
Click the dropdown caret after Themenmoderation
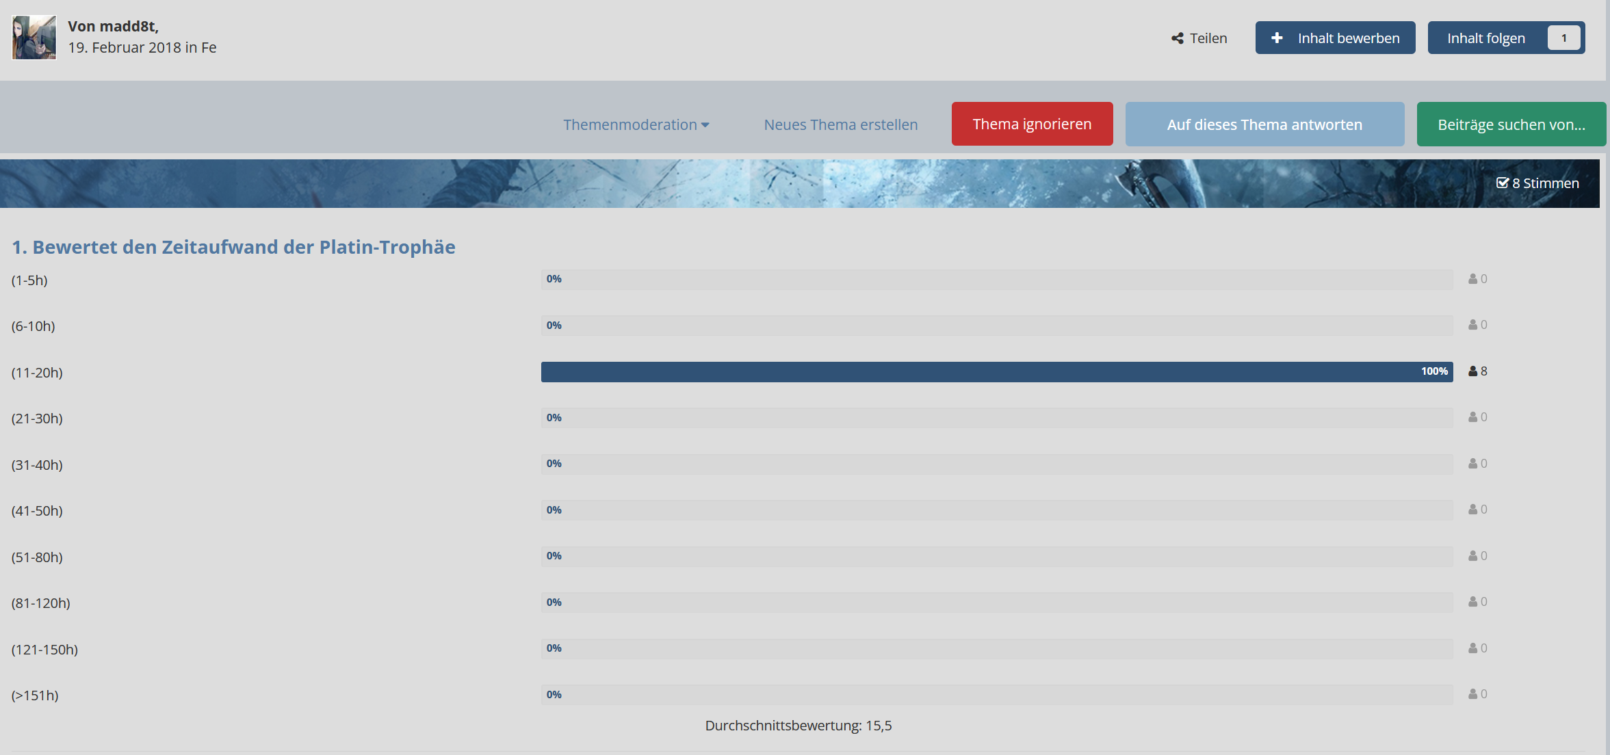705,125
